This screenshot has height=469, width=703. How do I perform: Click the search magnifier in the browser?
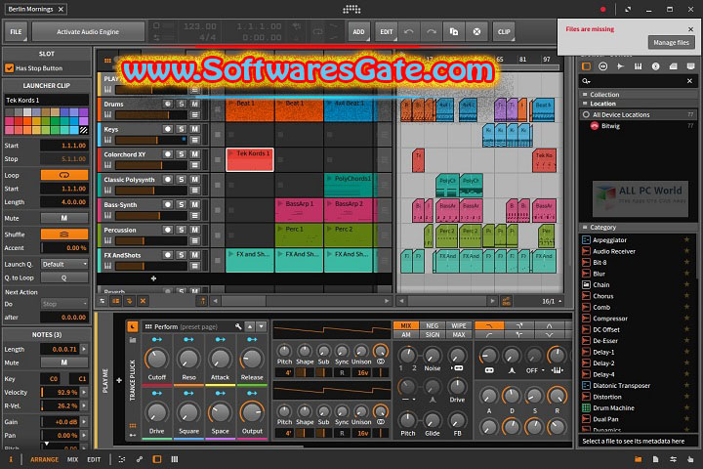point(586,81)
